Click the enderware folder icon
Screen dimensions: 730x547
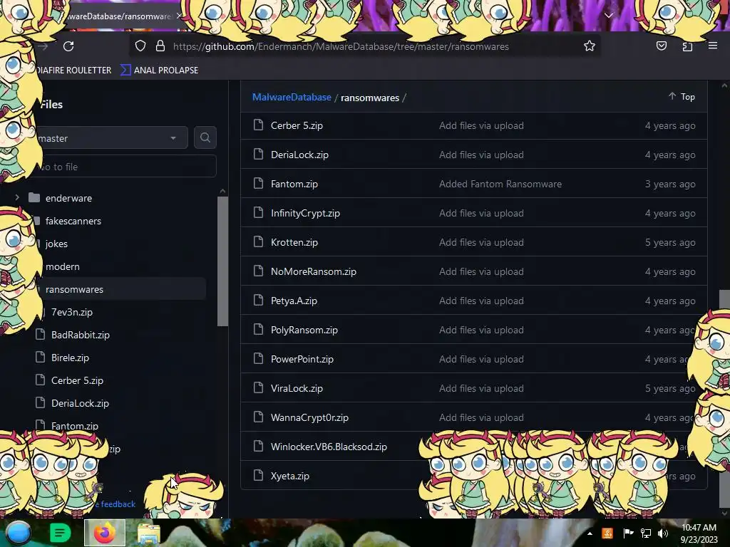click(34, 198)
